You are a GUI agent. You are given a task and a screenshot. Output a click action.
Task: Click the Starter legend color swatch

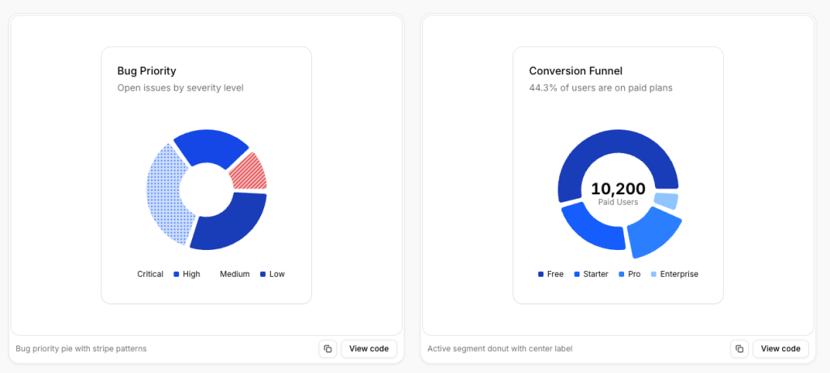(577, 274)
